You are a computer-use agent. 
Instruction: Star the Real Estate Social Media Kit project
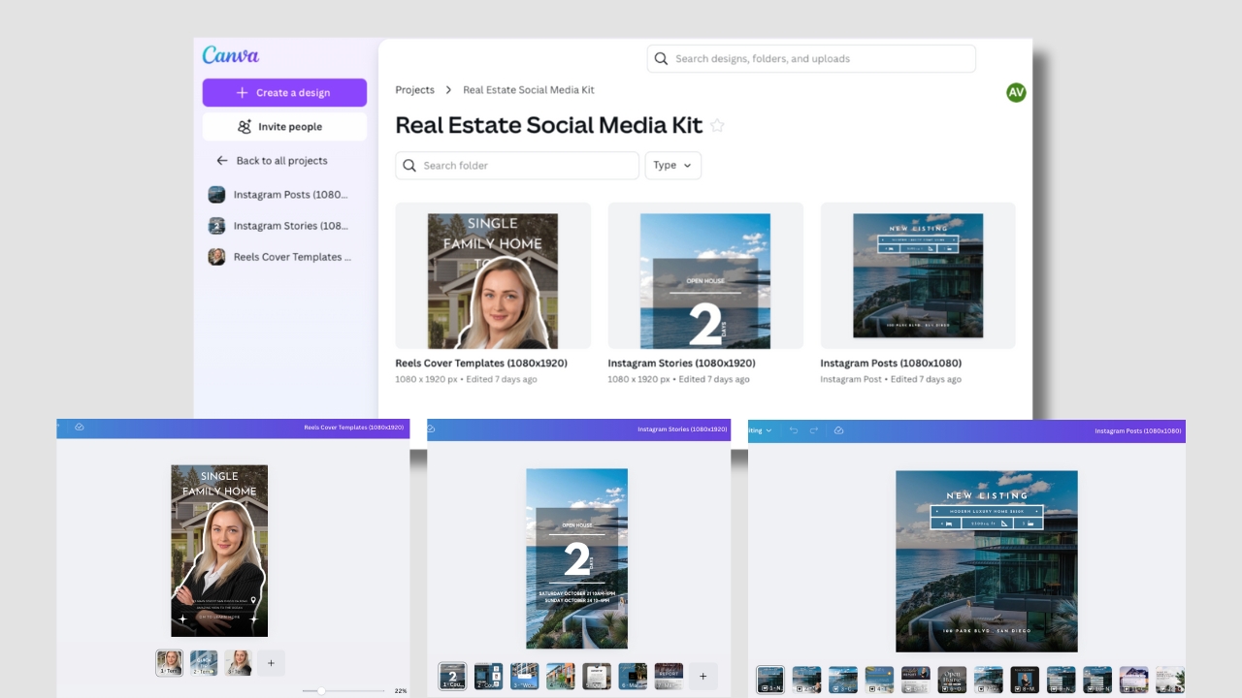click(717, 125)
